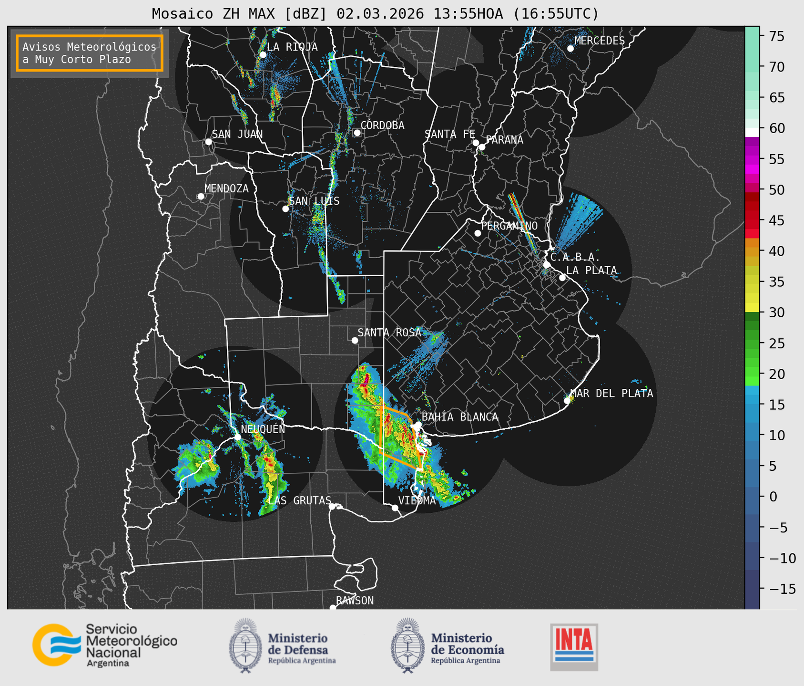
Task: Click the white 60 dBZ band on colorbar
Action: [x=752, y=131]
